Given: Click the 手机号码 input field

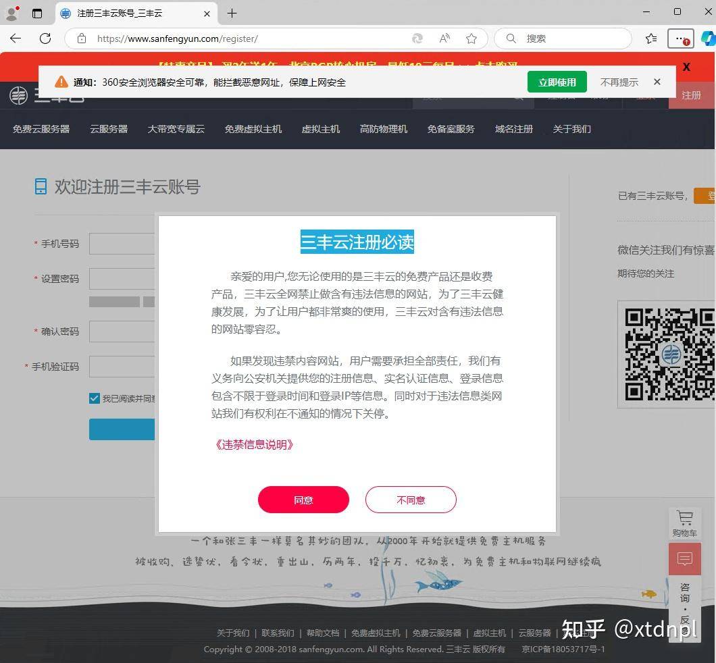Looking at the screenshot, I should pos(122,244).
